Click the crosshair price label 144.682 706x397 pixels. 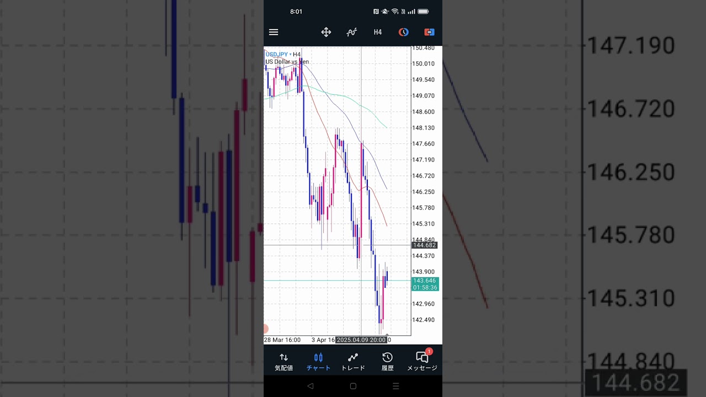click(x=424, y=245)
